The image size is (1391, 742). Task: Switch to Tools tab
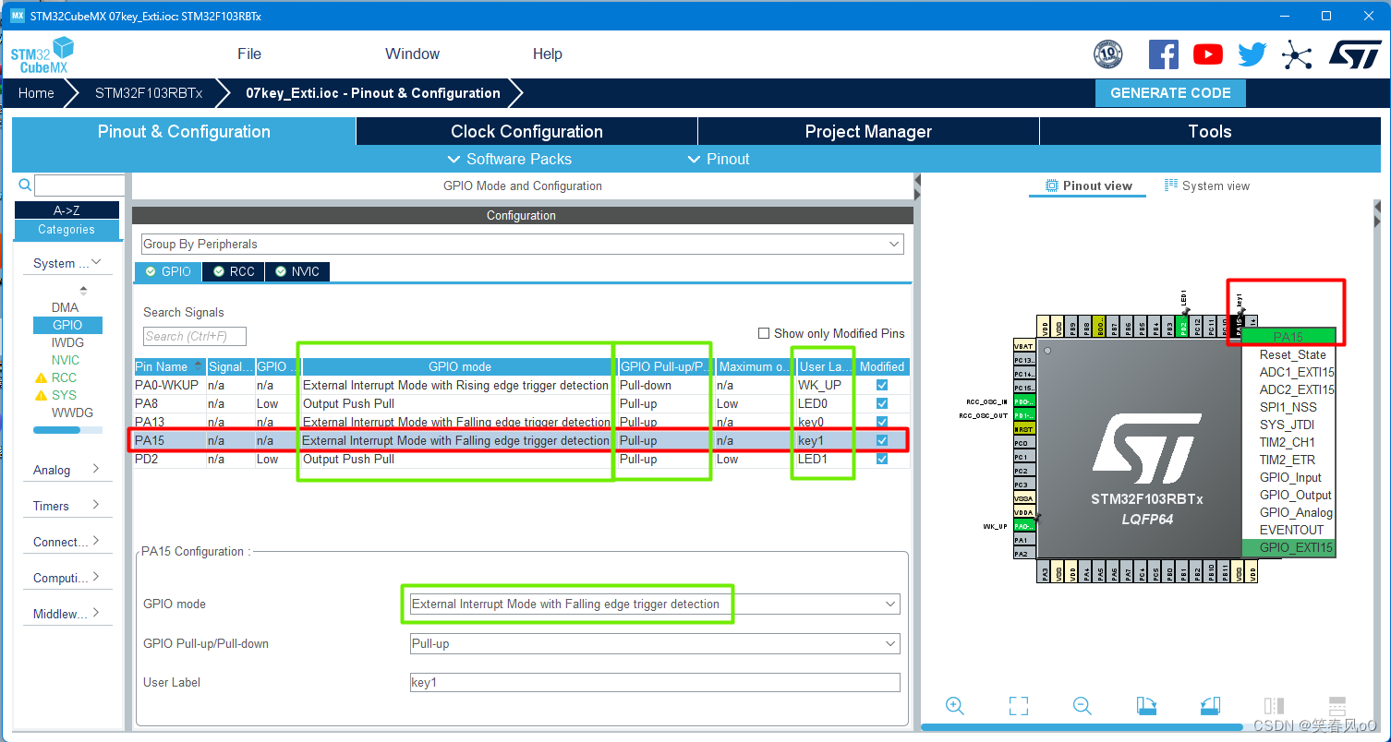click(x=1210, y=131)
